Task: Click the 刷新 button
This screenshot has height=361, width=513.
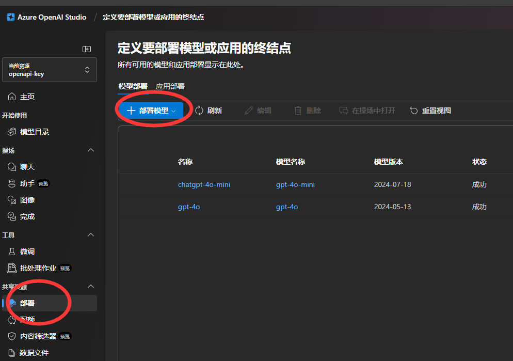Action: pyautogui.click(x=209, y=111)
